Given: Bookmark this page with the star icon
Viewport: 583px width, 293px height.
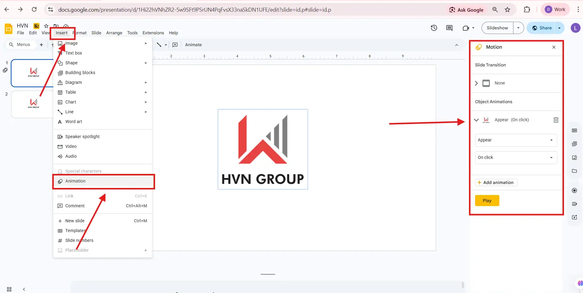Looking at the screenshot, I should pos(508,9).
